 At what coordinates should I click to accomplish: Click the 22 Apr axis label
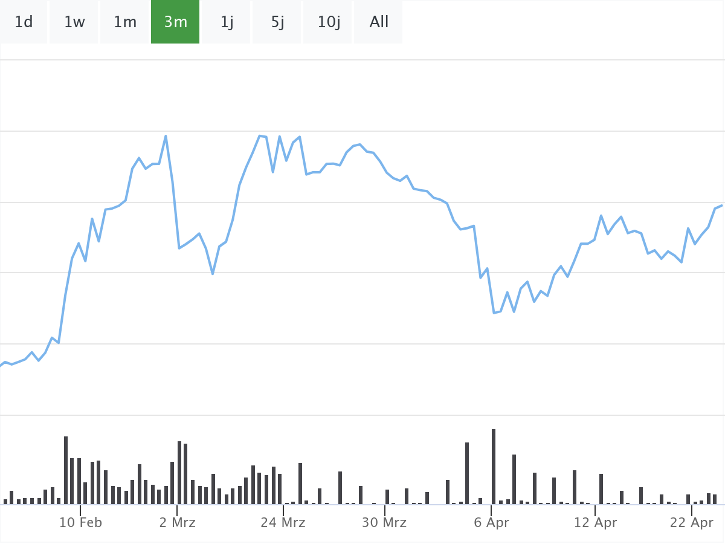(x=692, y=523)
